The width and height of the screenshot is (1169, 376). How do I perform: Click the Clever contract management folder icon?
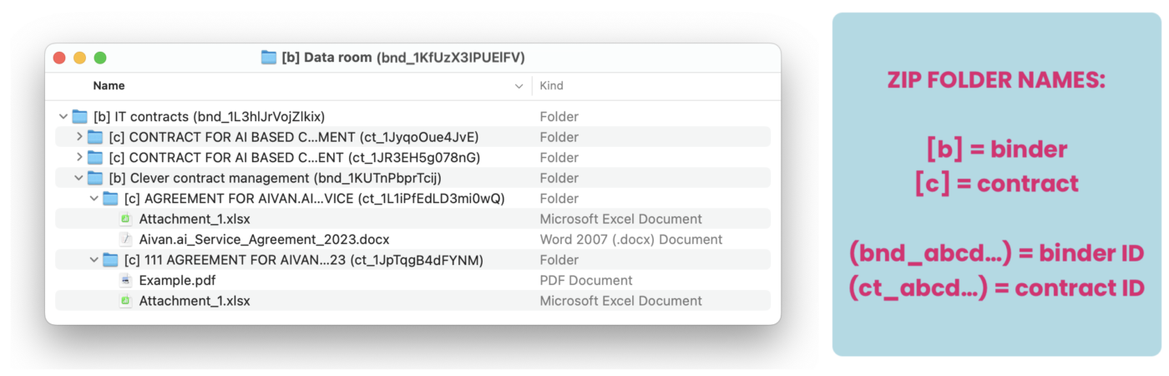(x=95, y=178)
